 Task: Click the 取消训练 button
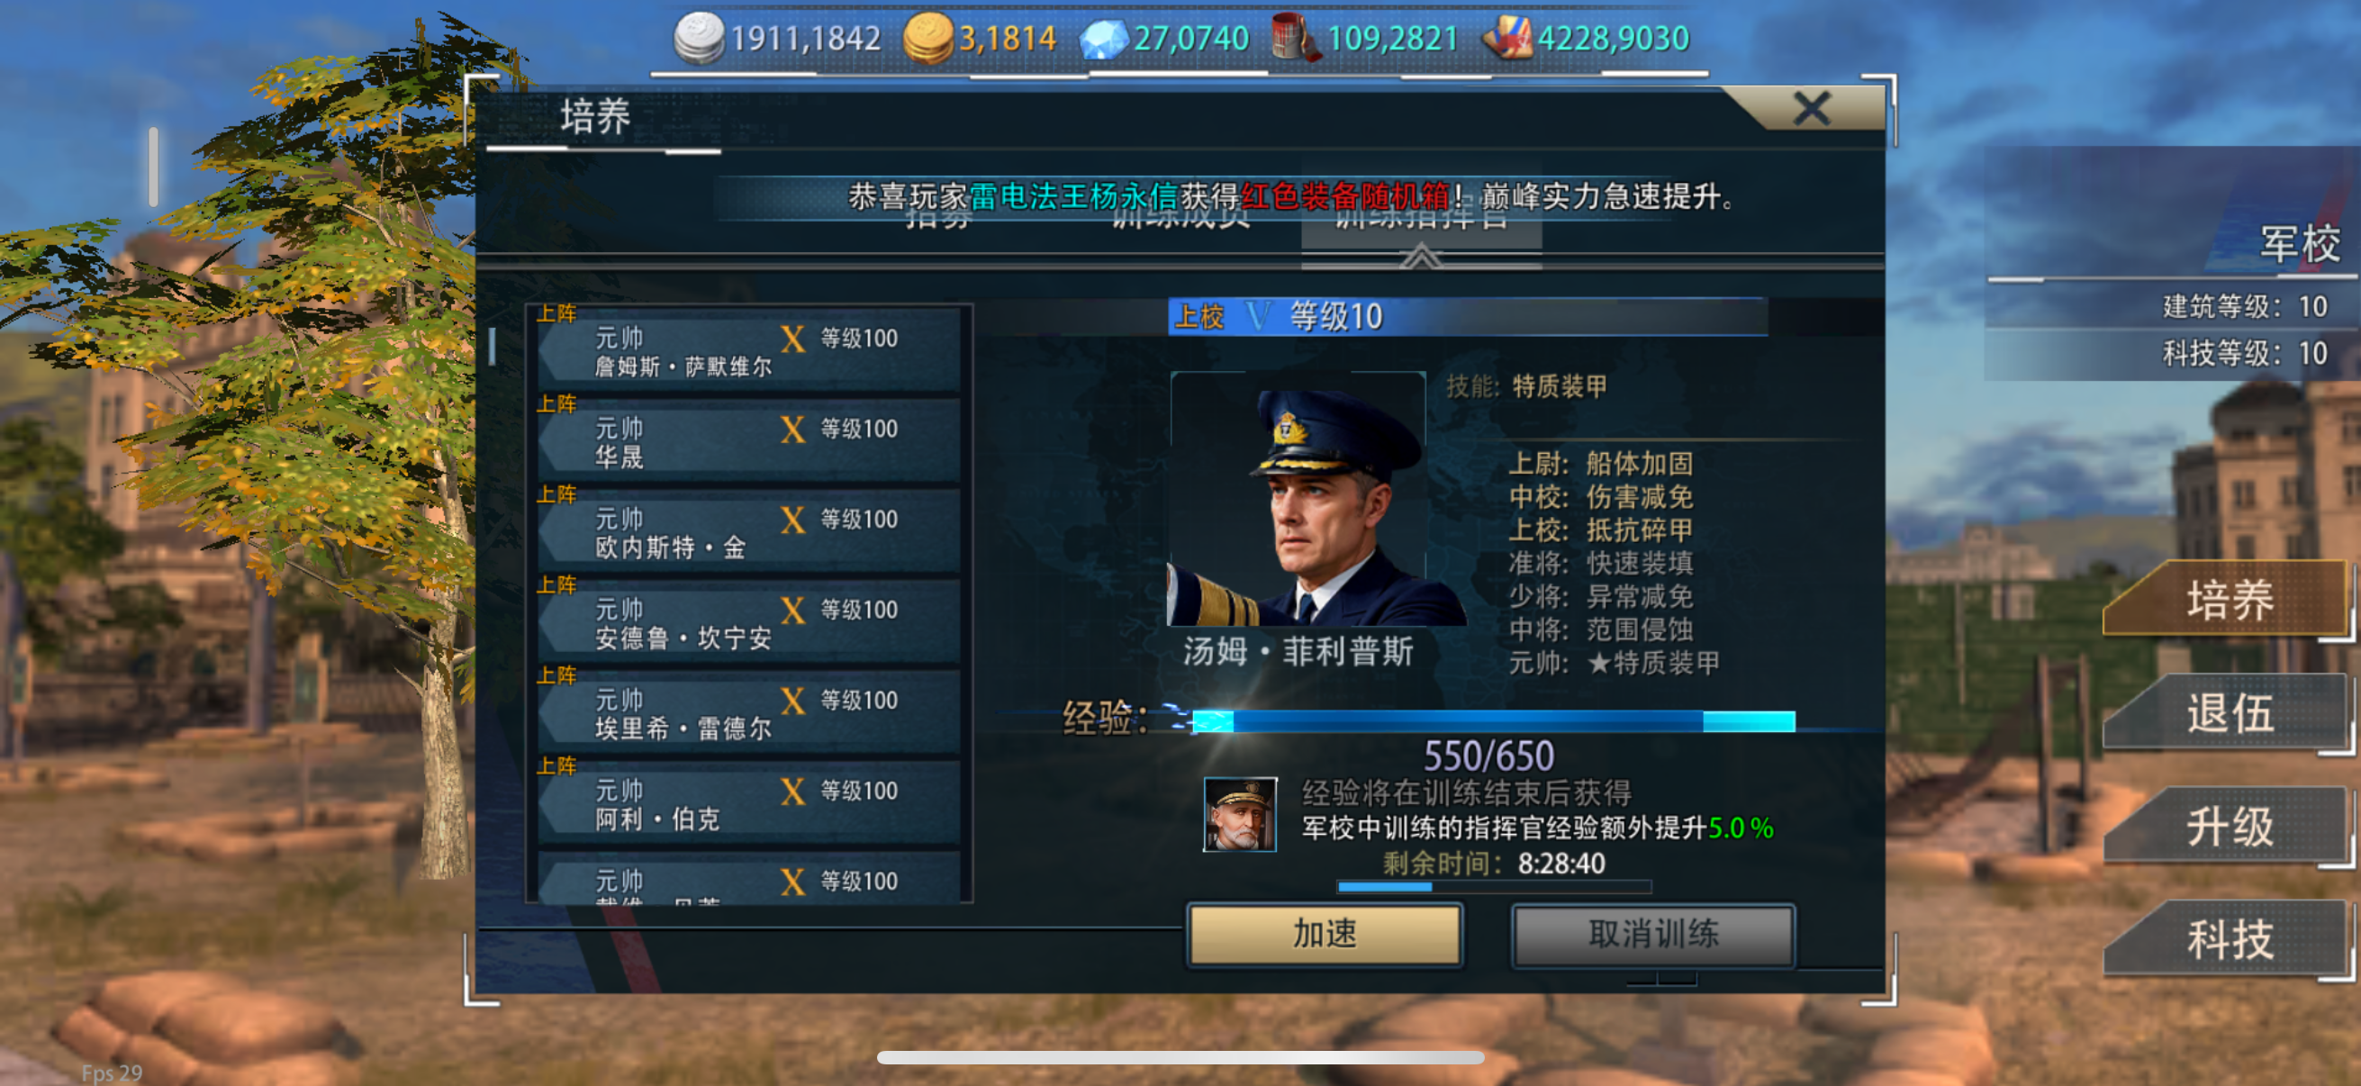click(x=1652, y=934)
